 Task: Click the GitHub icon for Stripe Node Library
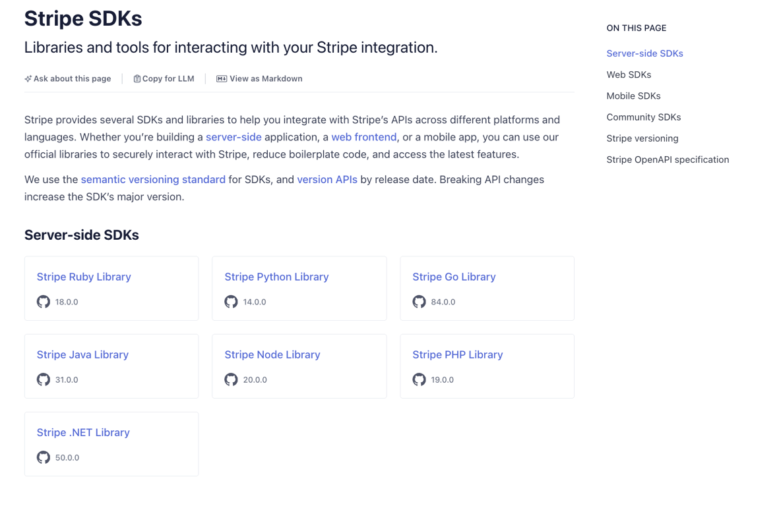pos(231,379)
